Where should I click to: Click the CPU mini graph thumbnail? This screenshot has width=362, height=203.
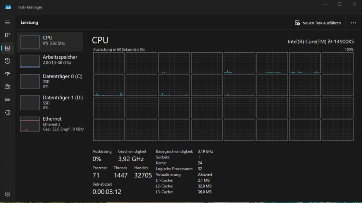point(30,42)
